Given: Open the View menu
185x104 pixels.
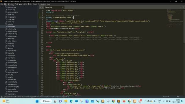Looking at the screenshot, I should 21,4.
